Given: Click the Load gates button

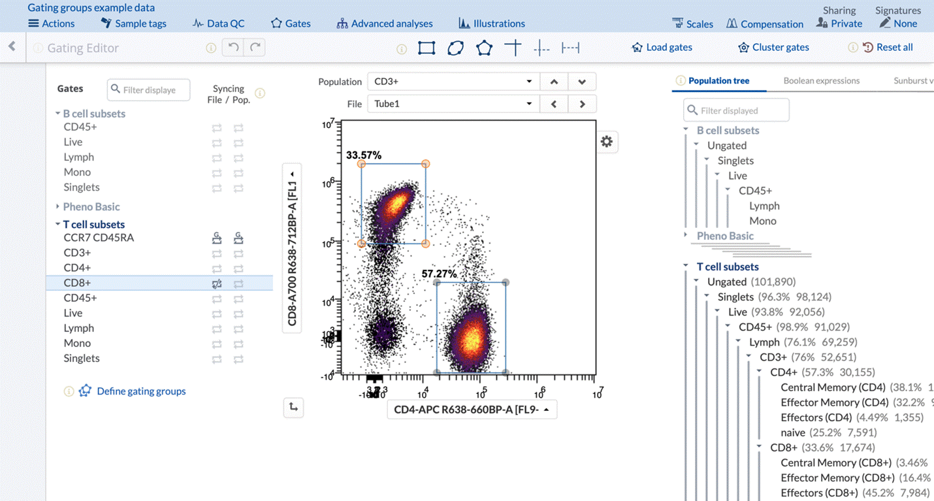Looking at the screenshot, I should (662, 48).
